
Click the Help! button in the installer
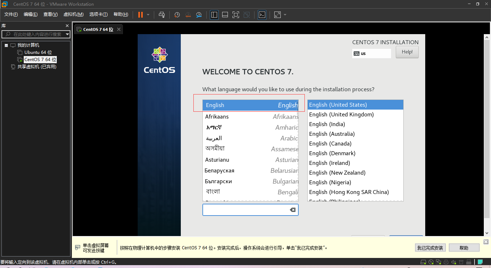pos(407,52)
